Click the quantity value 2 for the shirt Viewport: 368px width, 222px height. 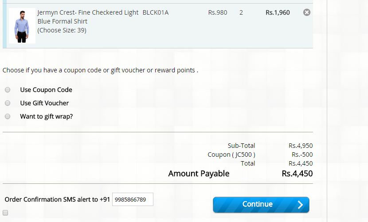coord(241,12)
